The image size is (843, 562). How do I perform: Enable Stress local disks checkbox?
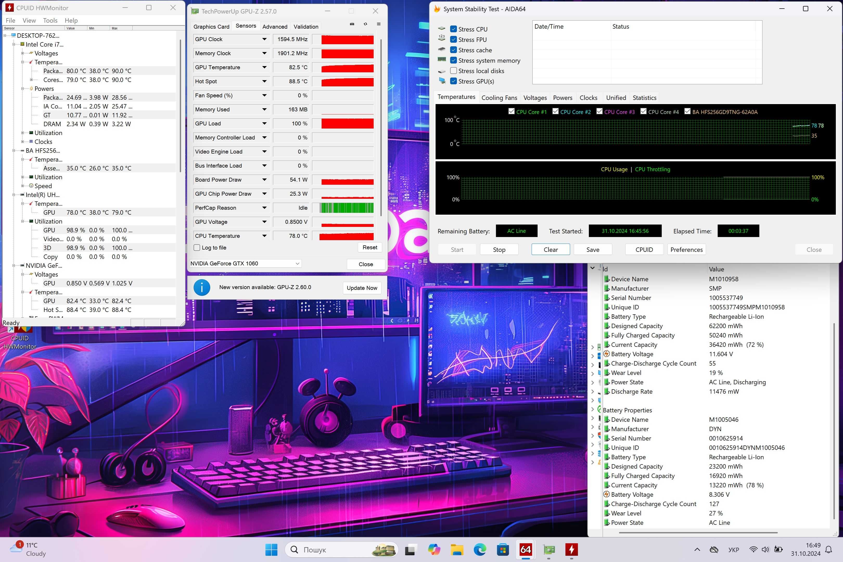(454, 71)
